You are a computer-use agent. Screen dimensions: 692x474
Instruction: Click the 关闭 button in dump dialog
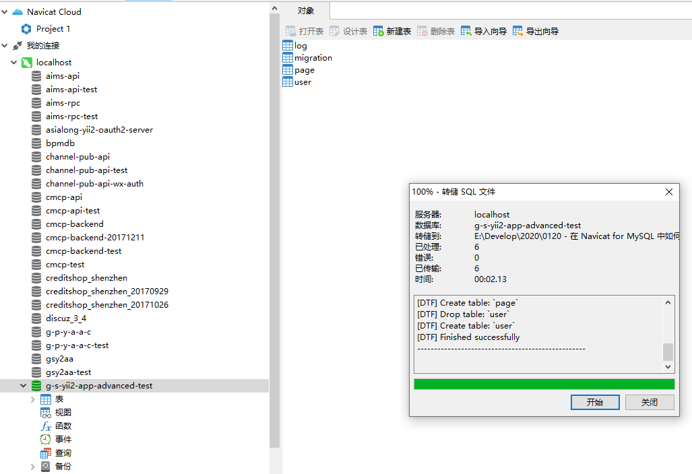[x=650, y=402]
